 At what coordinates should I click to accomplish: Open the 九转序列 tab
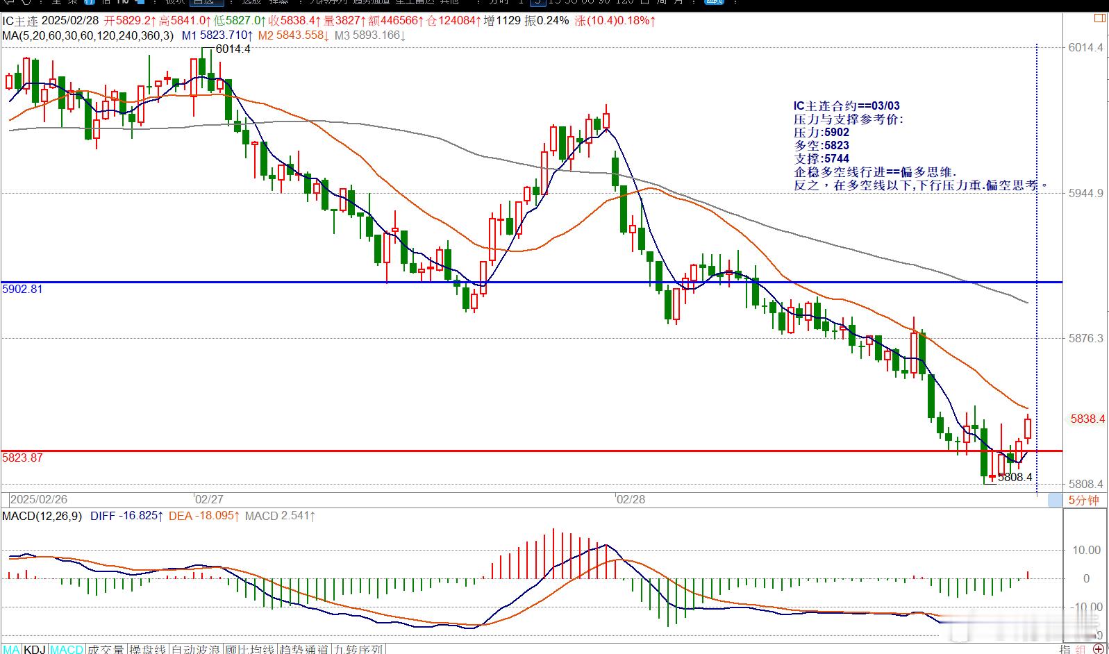358,649
